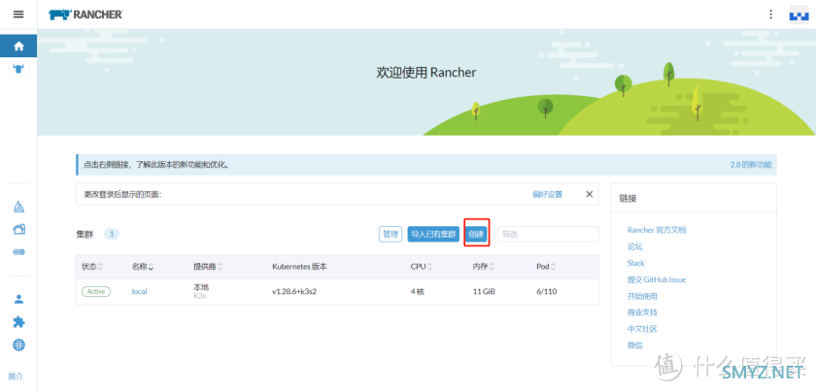
Task: Open the hamburger navigation menu
Action: click(x=17, y=15)
